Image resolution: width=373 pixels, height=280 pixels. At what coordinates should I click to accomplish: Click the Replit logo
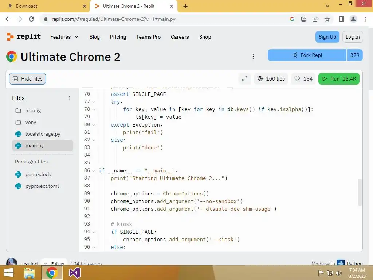click(24, 37)
